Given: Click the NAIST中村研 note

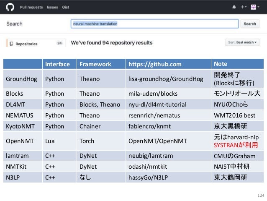Looking at the screenshot, I should [x=232, y=167].
